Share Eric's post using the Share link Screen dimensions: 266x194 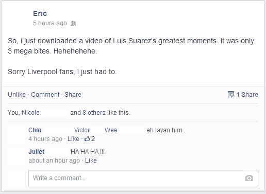pos(73,95)
